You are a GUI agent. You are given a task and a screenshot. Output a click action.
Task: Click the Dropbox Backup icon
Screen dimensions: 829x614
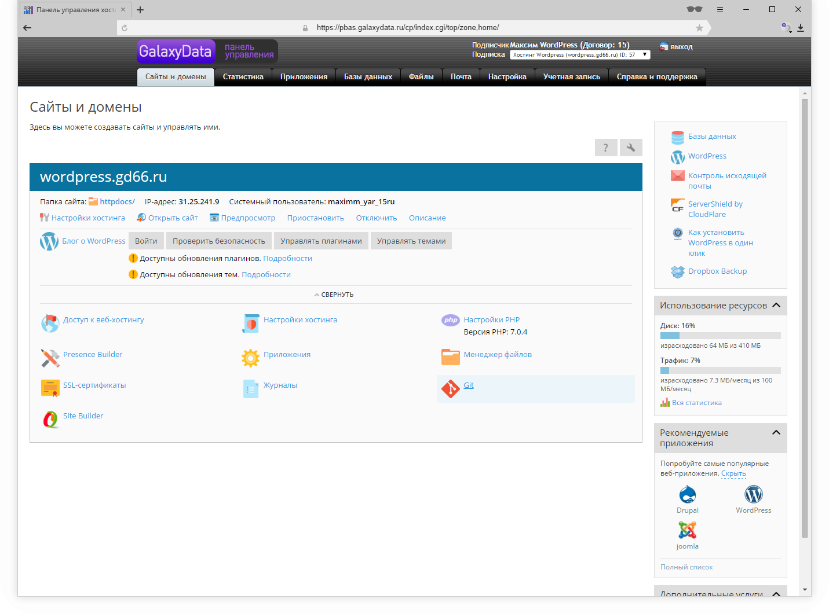point(677,271)
